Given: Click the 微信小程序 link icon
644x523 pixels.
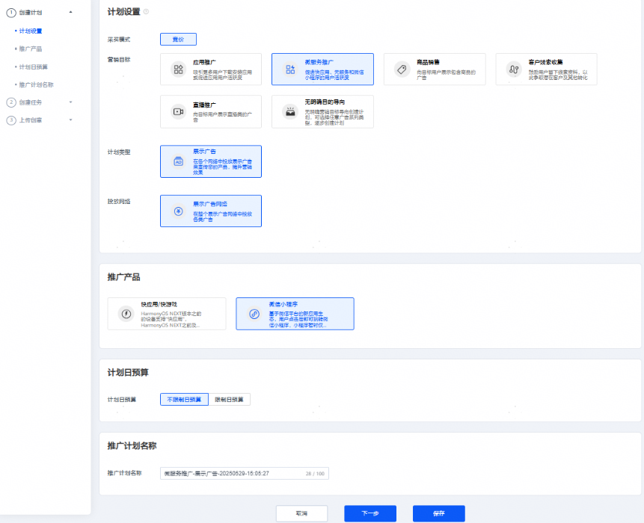Looking at the screenshot, I should click(x=254, y=314).
